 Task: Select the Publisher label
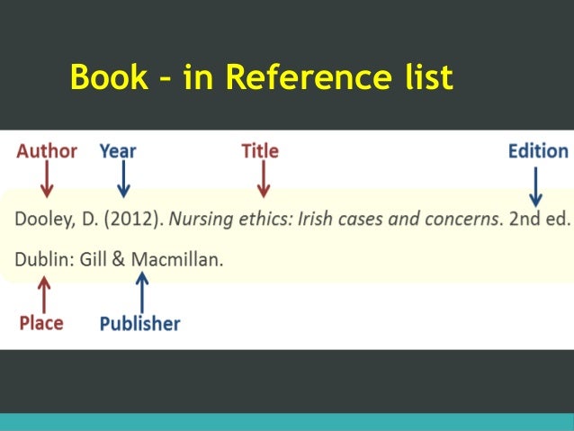tap(139, 324)
